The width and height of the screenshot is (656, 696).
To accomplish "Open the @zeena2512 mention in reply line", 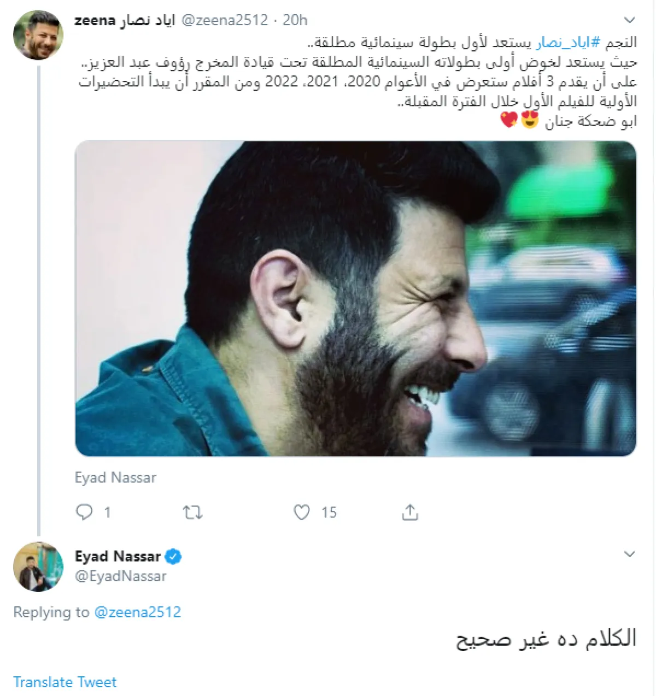I will tap(138, 612).
